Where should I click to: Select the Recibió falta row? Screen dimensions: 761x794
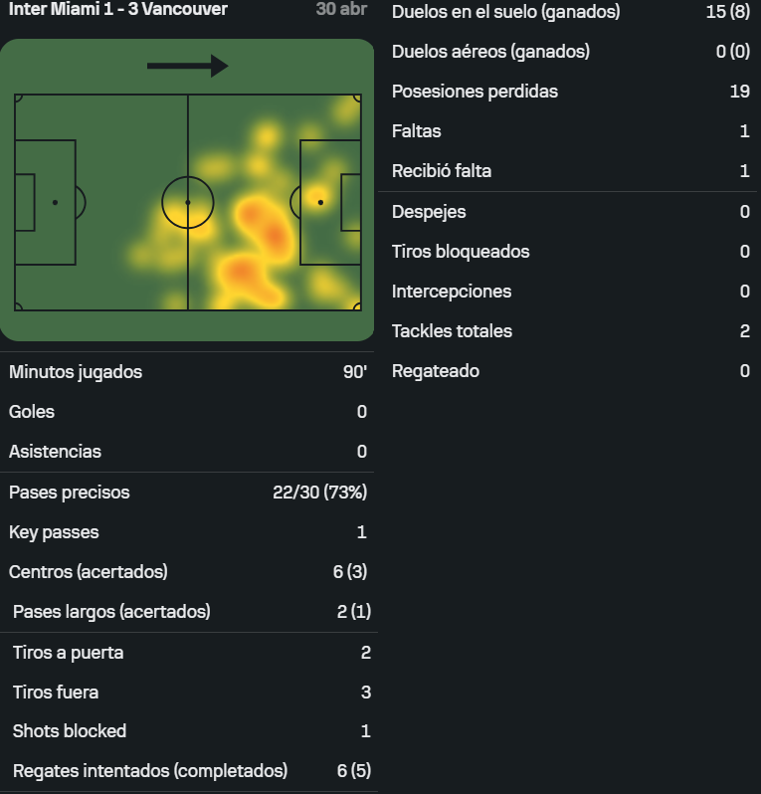[570, 171]
